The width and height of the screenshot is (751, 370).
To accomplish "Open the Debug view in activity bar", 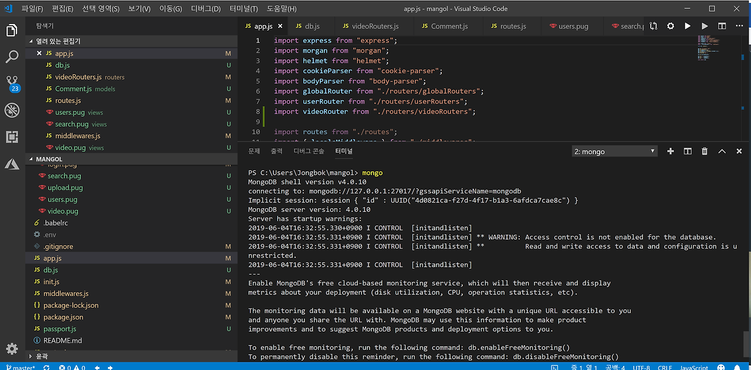I will tap(12, 110).
